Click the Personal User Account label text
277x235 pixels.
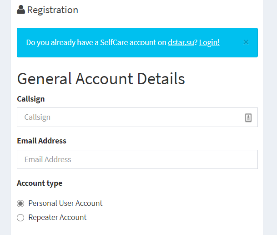[65, 204]
